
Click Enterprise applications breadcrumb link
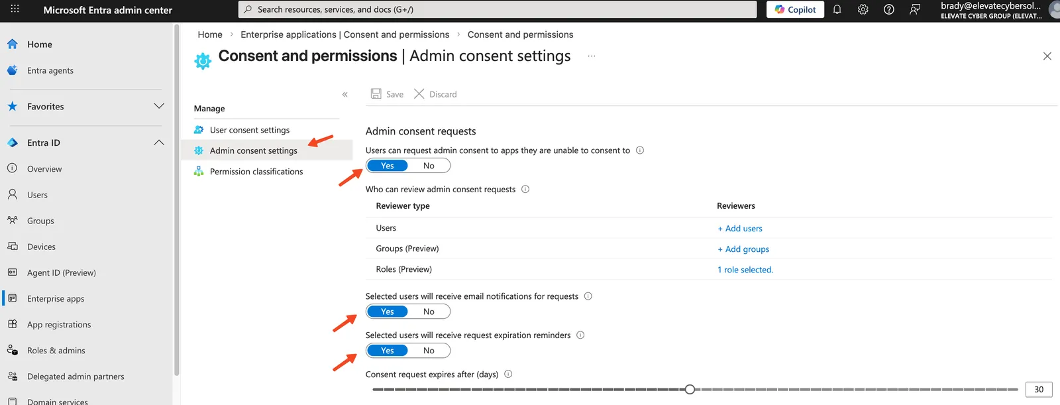click(345, 34)
